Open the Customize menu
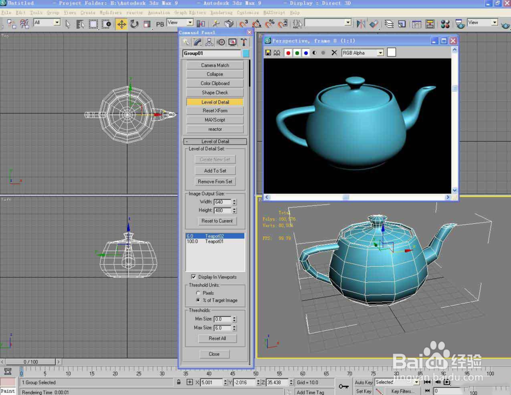 [x=248, y=13]
